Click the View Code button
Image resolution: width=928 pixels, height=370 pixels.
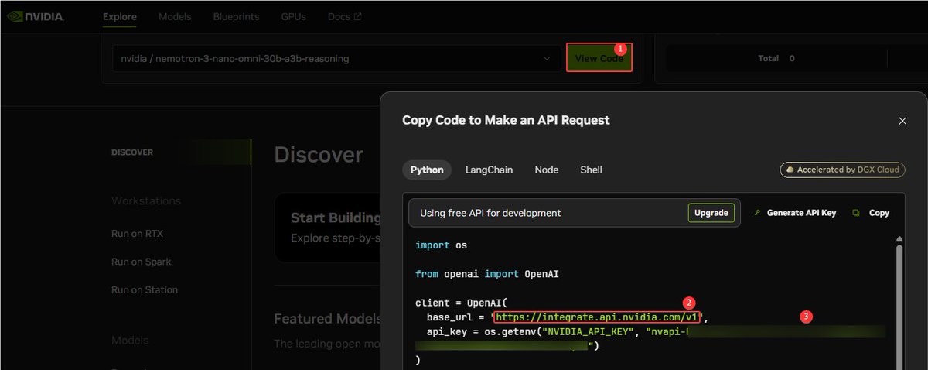click(x=599, y=58)
